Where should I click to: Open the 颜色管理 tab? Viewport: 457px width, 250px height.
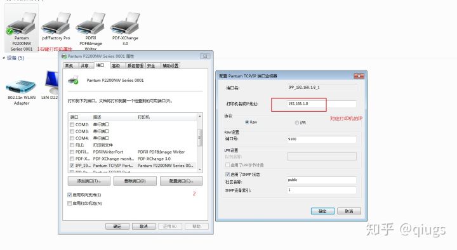pyautogui.click(x=135, y=65)
